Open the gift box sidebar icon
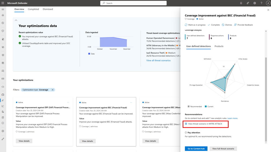The image size is (271, 152). pos(3,117)
